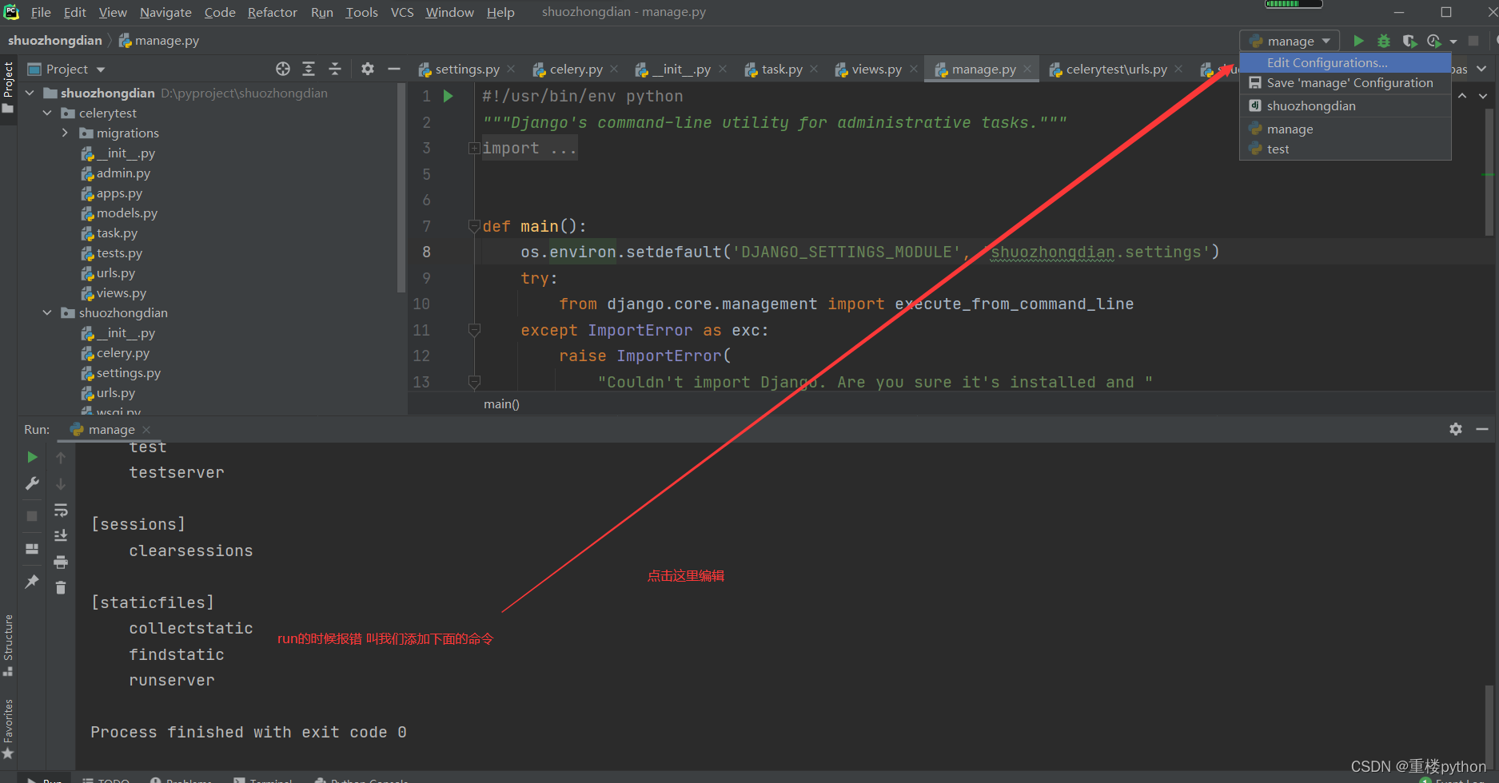Run 'manage' with coverage

coord(1409,41)
